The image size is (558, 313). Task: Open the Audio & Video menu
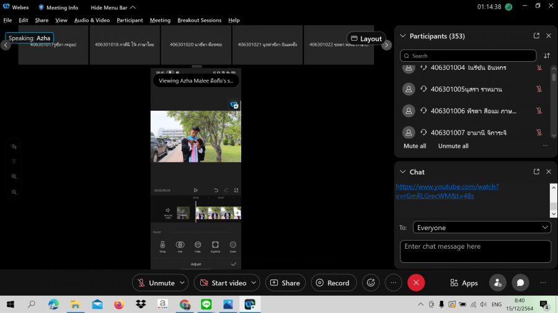pyautogui.click(x=92, y=20)
